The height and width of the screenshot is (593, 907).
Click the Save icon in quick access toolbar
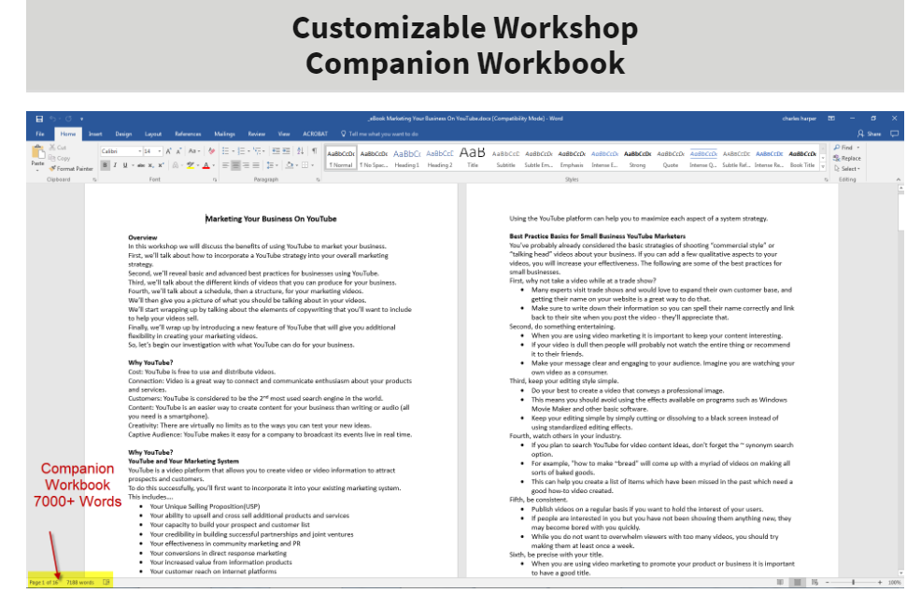coord(39,120)
